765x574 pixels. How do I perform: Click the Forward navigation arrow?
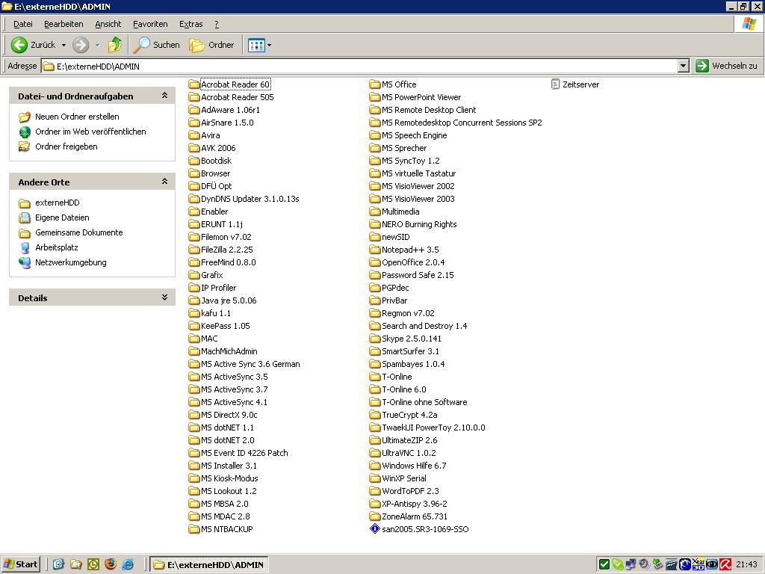click(81, 45)
